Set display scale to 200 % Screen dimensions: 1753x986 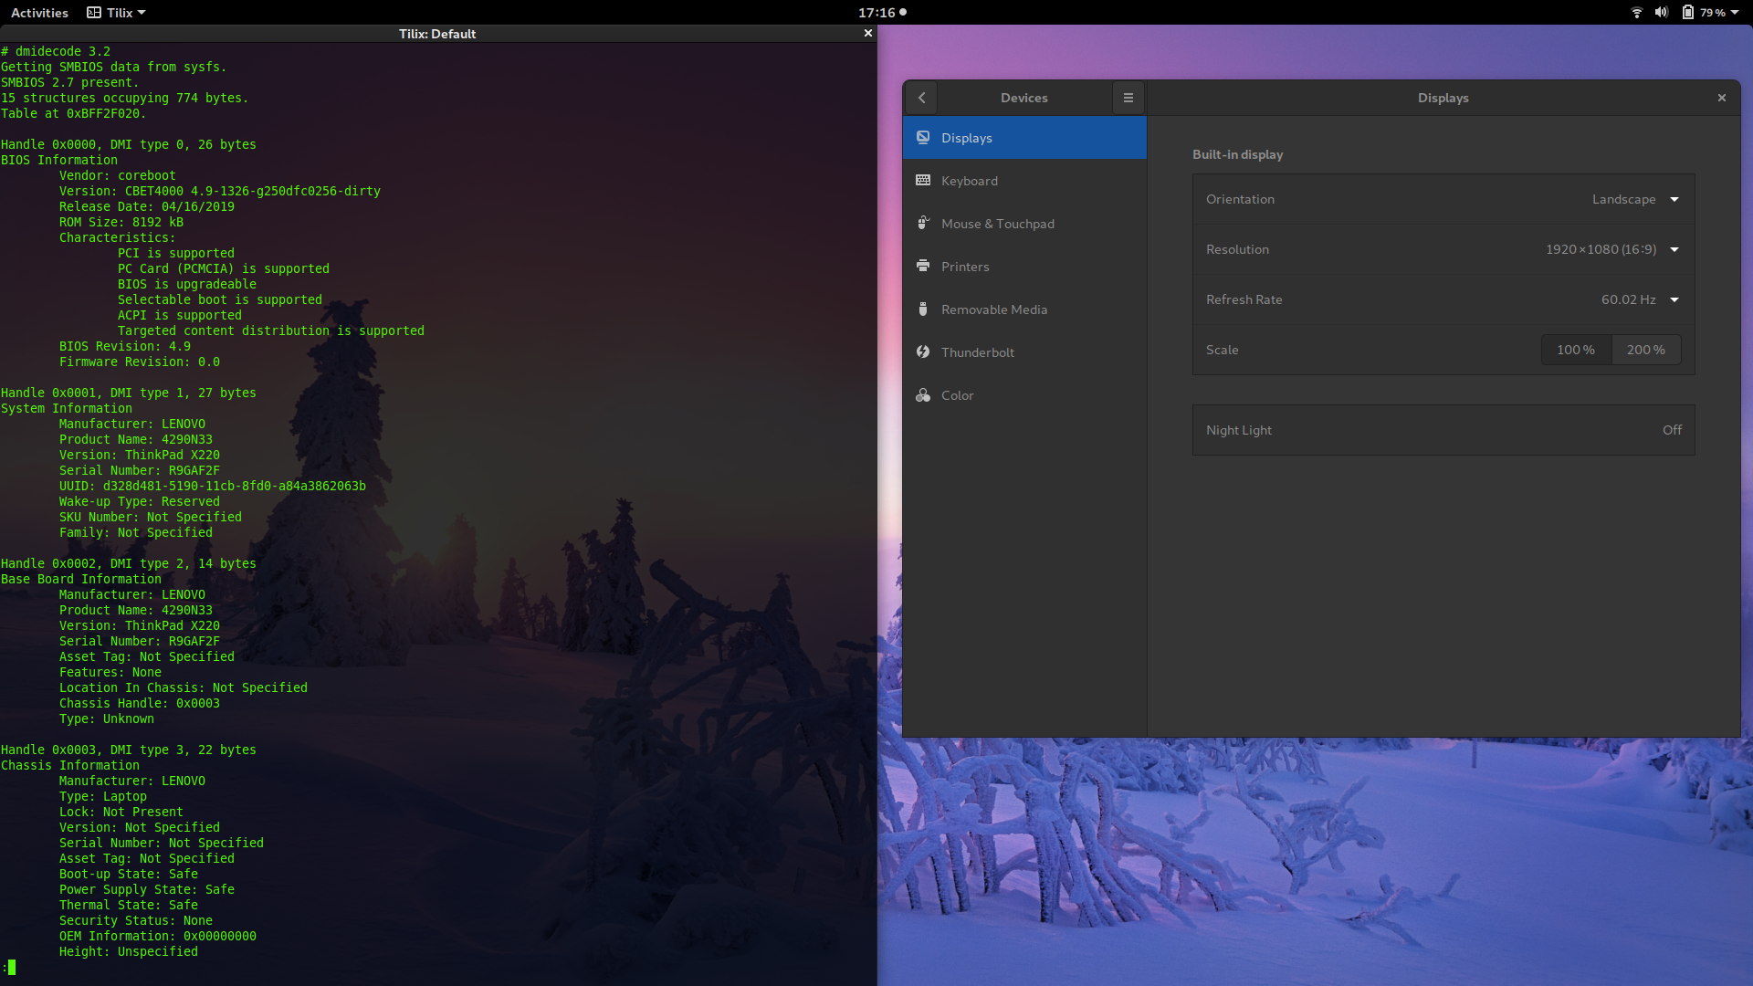(1646, 350)
